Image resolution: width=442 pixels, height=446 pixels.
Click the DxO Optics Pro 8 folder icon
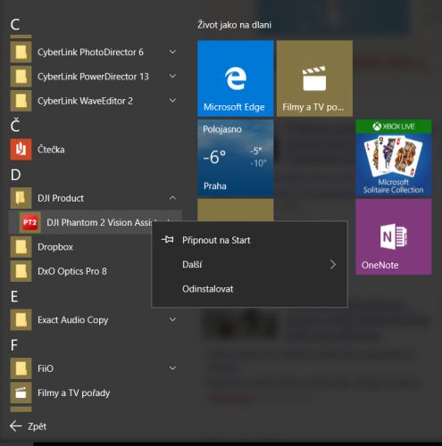pyautogui.click(x=21, y=271)
